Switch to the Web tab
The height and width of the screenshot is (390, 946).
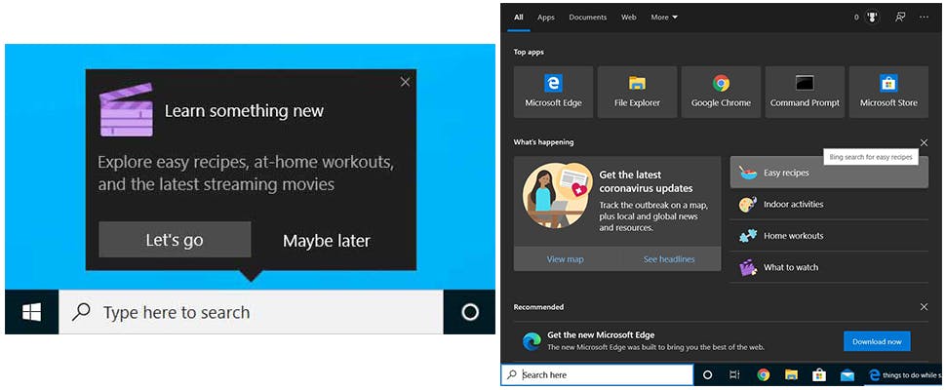pos(629,18)
